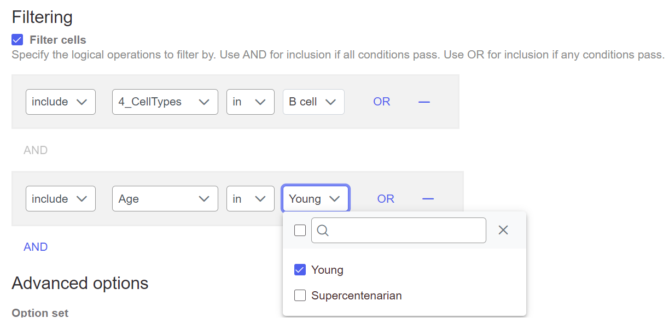
Task: Uncheck the Young option
Action: (300, 270)
